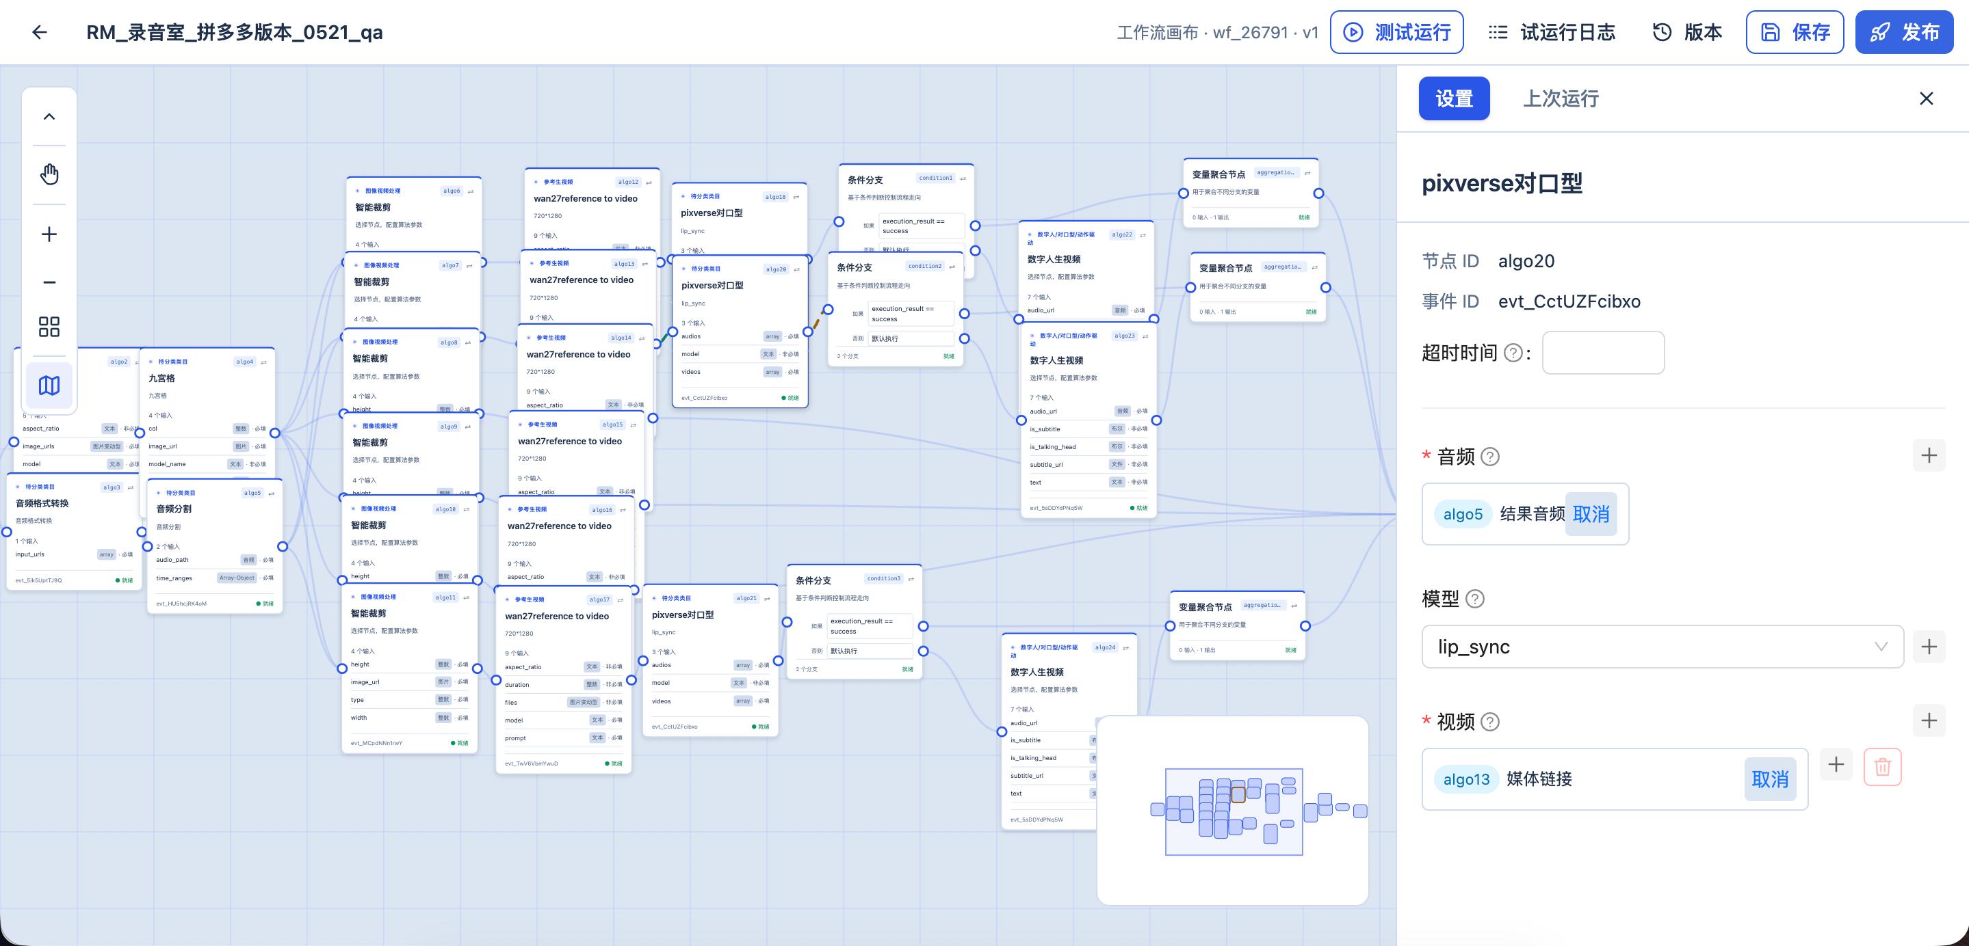Switch to the 上次运行 tab

click(1561, 98)
